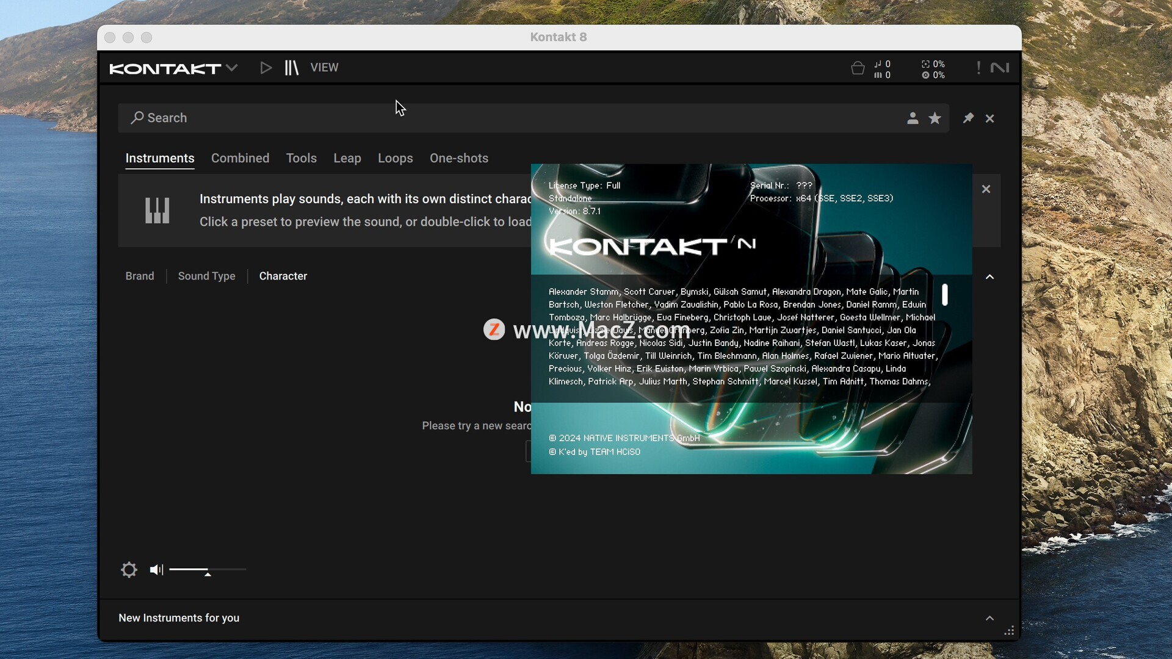Switch to the Loops tab

tap(396, 158)
